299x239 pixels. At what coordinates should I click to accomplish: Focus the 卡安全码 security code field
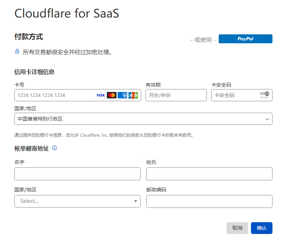coord(242,95)
